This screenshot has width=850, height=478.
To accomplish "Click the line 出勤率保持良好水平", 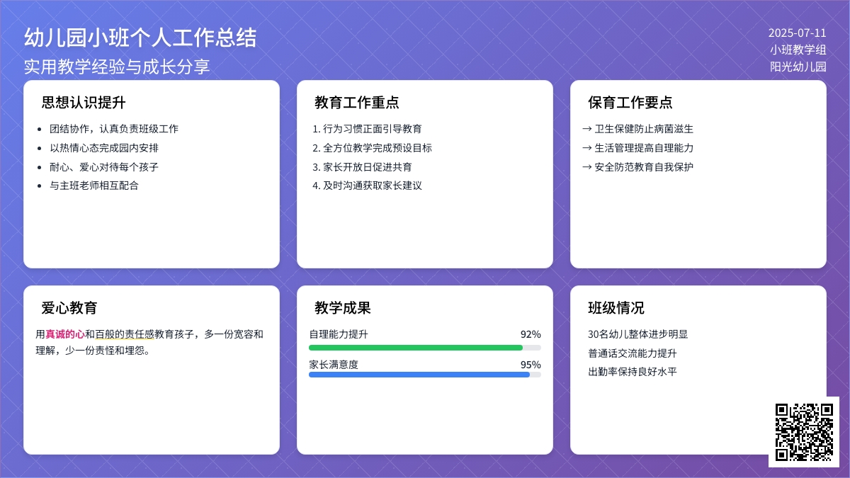I will point(633,372).
